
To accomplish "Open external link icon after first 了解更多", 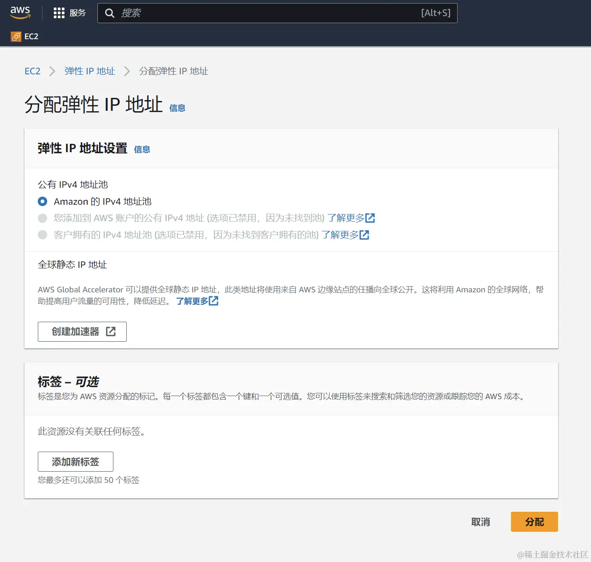I will [370, 218].
